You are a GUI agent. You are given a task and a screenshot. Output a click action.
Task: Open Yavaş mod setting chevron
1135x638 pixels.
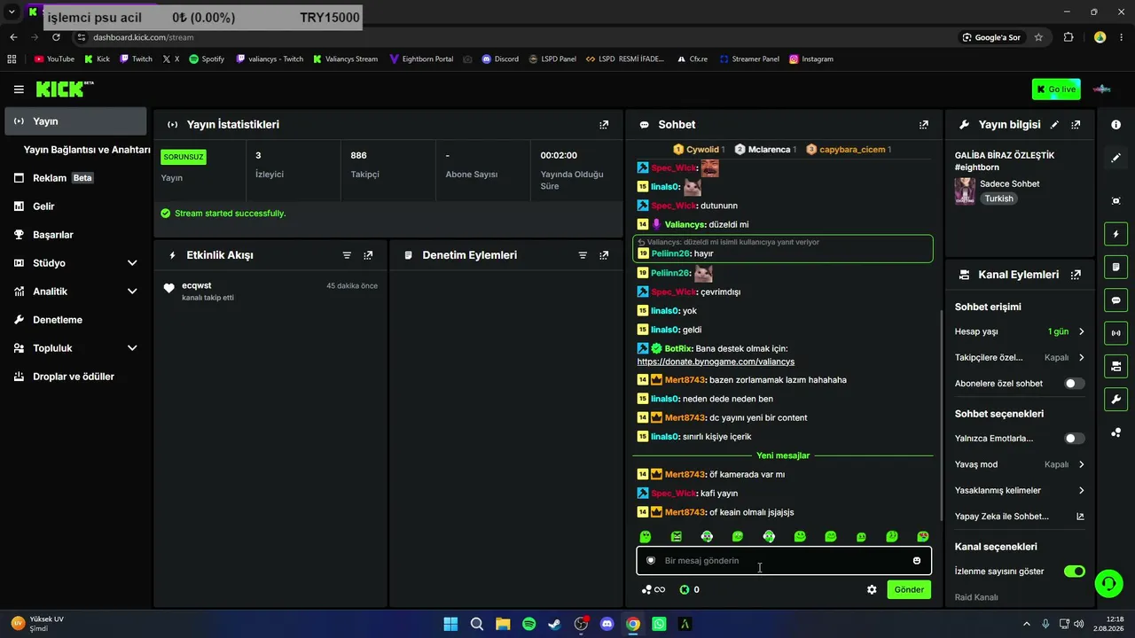(x=1081, y=464)
